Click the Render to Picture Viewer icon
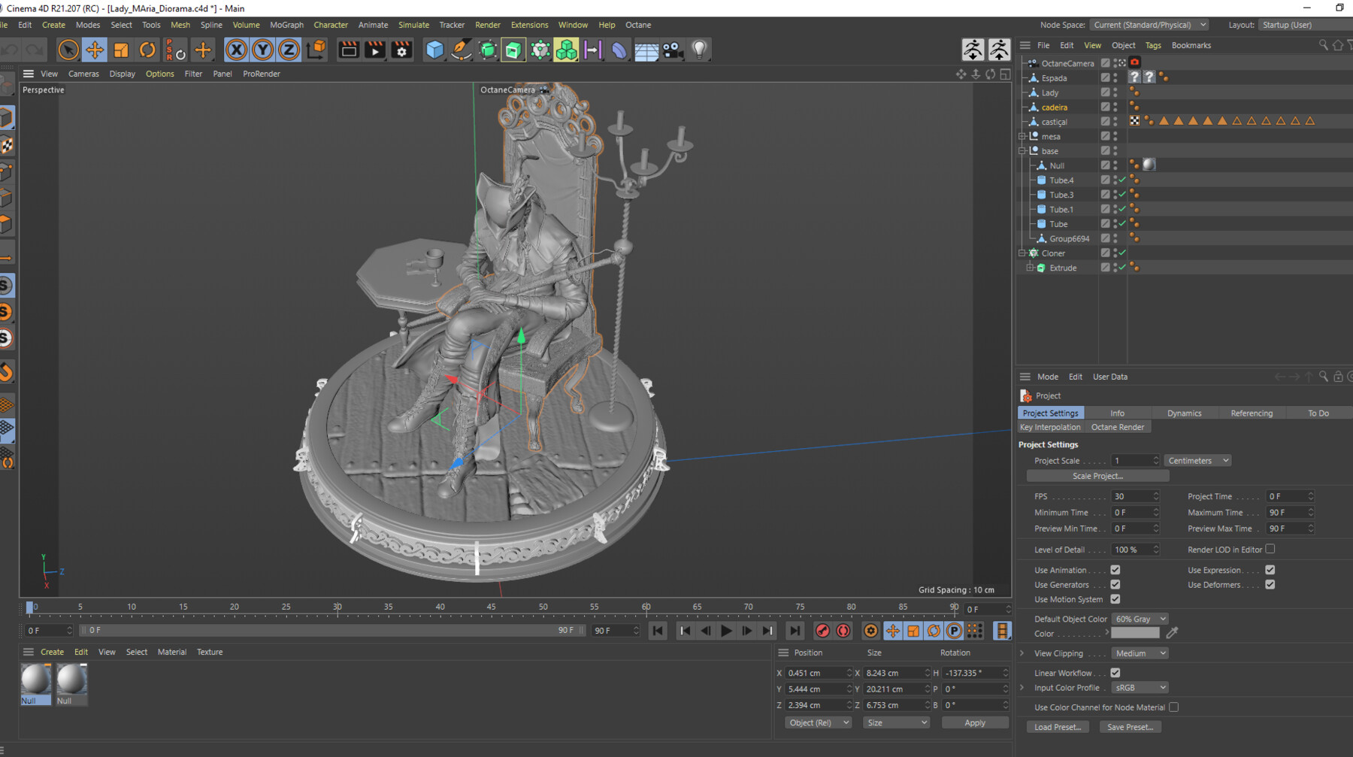Image resolution: width=1353 pixels, height=757 pixels. [374, 50]
